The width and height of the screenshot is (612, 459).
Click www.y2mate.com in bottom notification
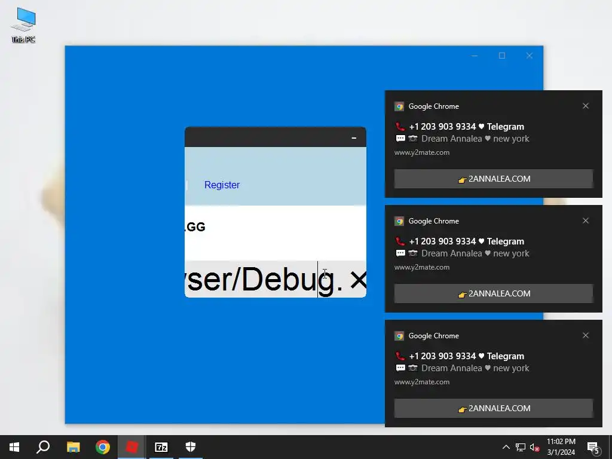(422, 382)
